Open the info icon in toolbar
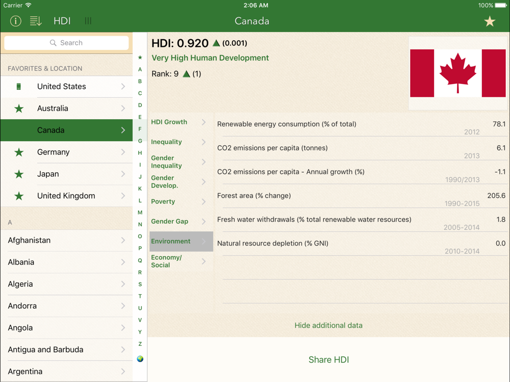The image size is (510, 382). [x=16, y=21]
